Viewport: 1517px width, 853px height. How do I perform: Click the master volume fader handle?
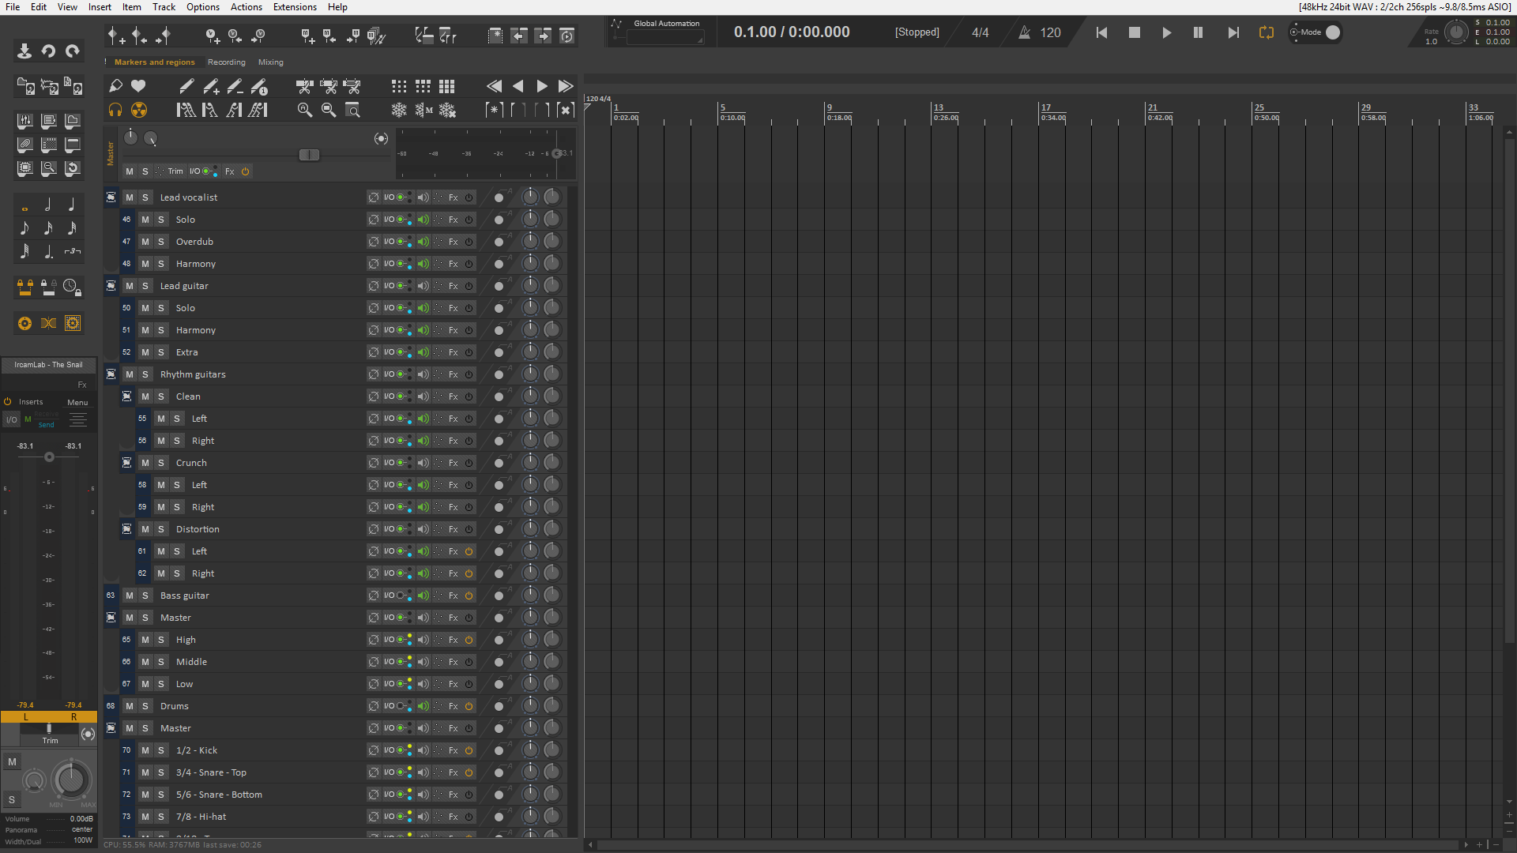(309, 155)
